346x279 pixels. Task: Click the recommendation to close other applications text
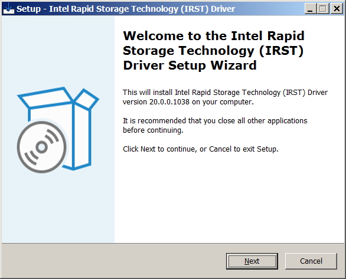pos(215,121)
